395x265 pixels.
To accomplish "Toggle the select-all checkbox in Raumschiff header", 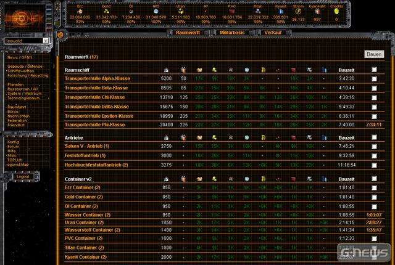I will (375, 70).
